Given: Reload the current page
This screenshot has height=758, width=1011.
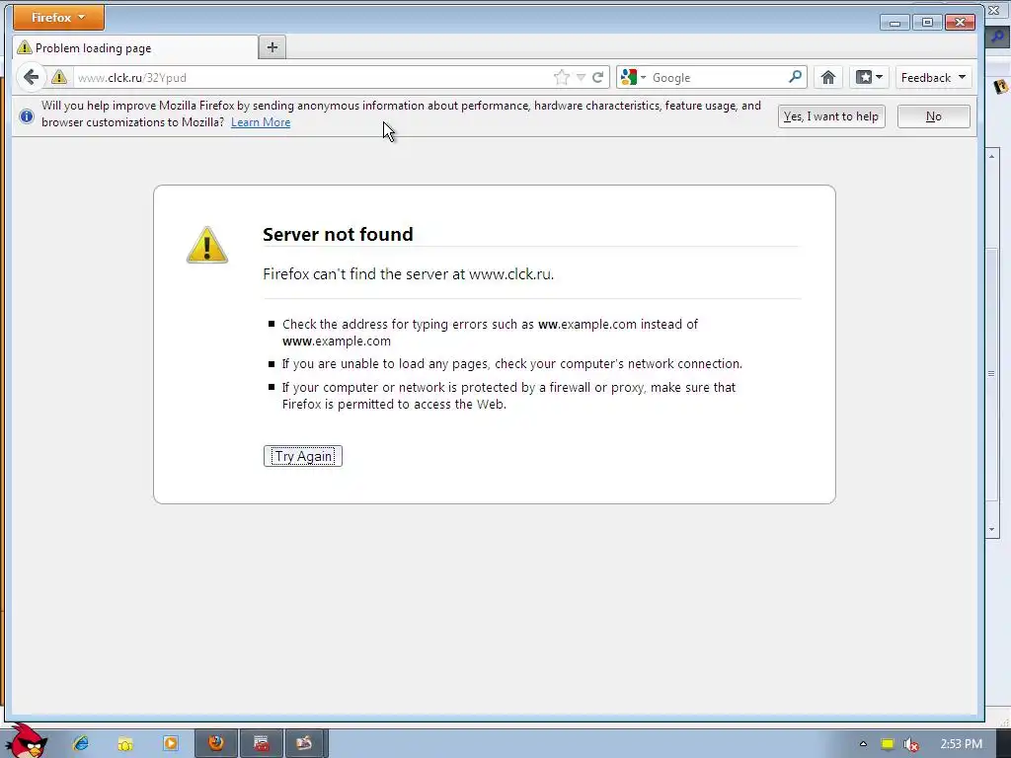Looking at the screenshot, I should (x=598, y=77).
